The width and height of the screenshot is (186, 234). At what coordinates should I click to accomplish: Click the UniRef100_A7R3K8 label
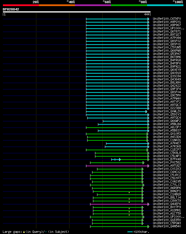coord(167,147)
